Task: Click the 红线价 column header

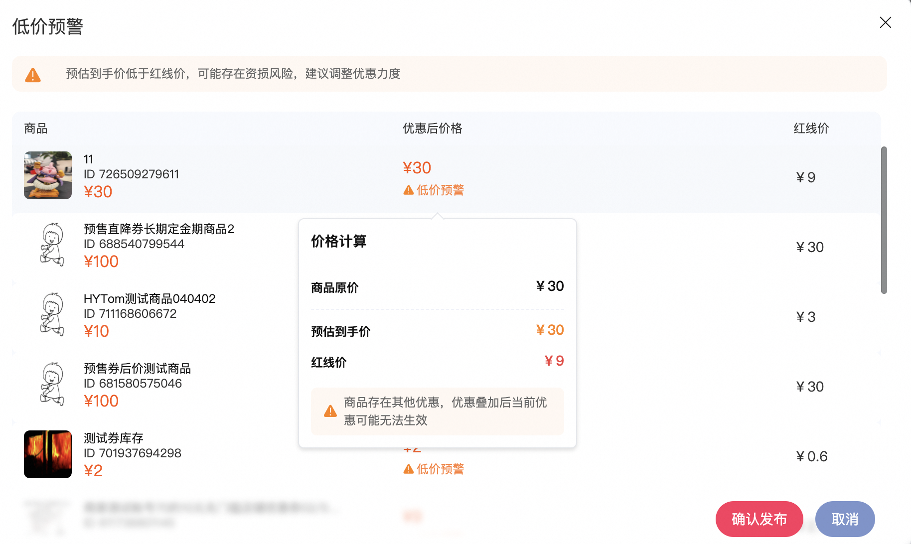Action: click(811, 129)
